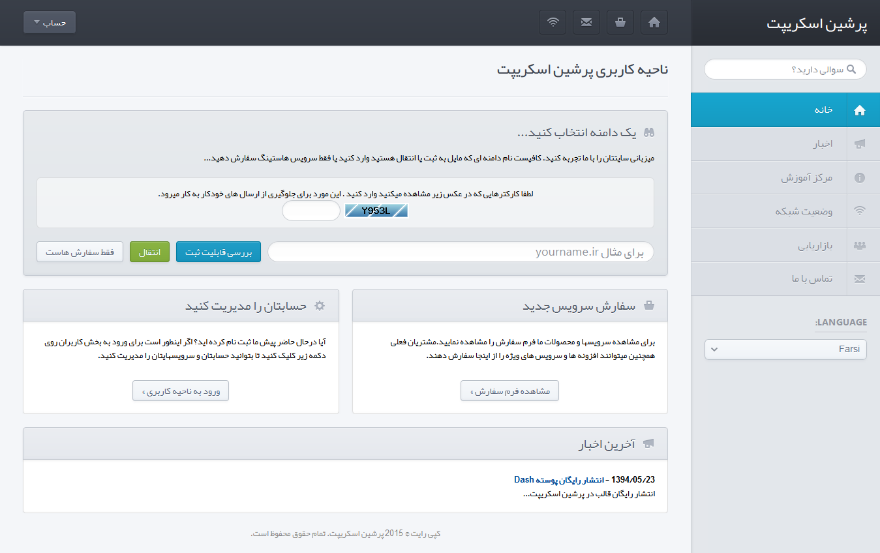Click the LANGUAGE: label in sidebar
This screenshot has height=553, width=880.
click(x=840, y=322)
